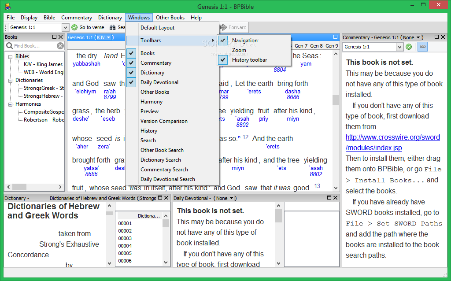451x281 pixels.
Task: Maximize the Daily Devotional panel
Action: (x=329, y=198)
